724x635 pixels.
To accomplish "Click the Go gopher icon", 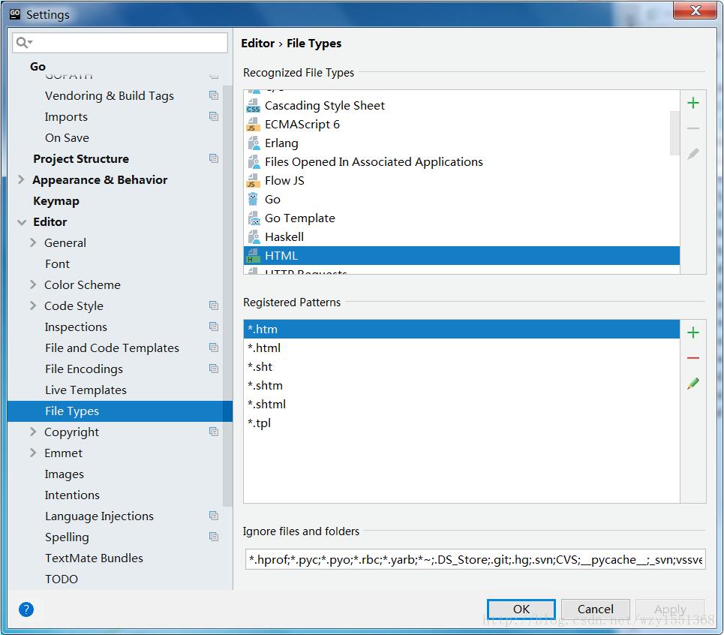I will (253, 200).
